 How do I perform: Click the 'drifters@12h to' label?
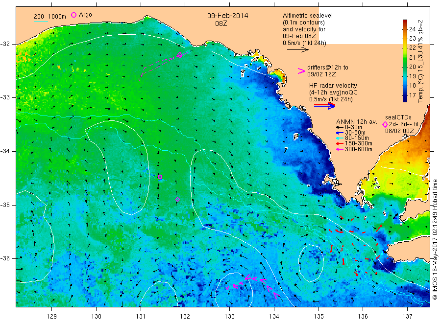pyautogui.click(x=328, y=68)
